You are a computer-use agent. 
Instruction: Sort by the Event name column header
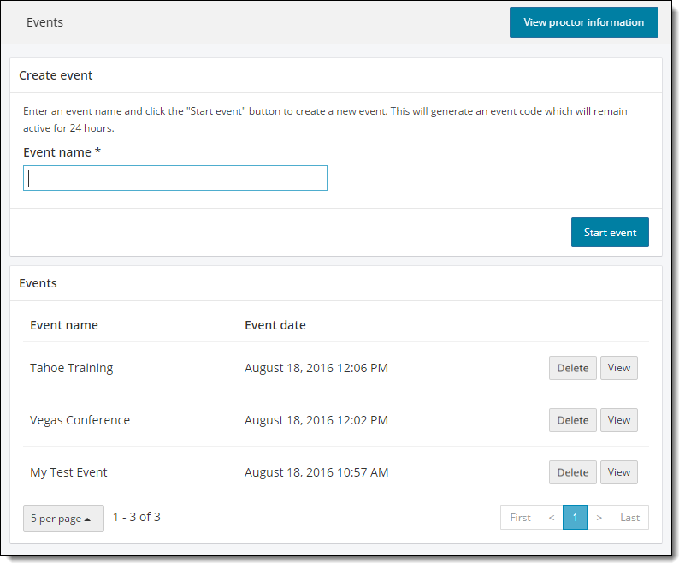[x=64, y=325]
